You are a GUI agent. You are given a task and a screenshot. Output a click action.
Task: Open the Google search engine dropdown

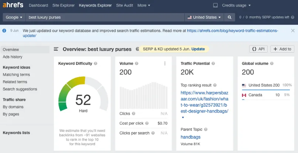pos(14,17)
